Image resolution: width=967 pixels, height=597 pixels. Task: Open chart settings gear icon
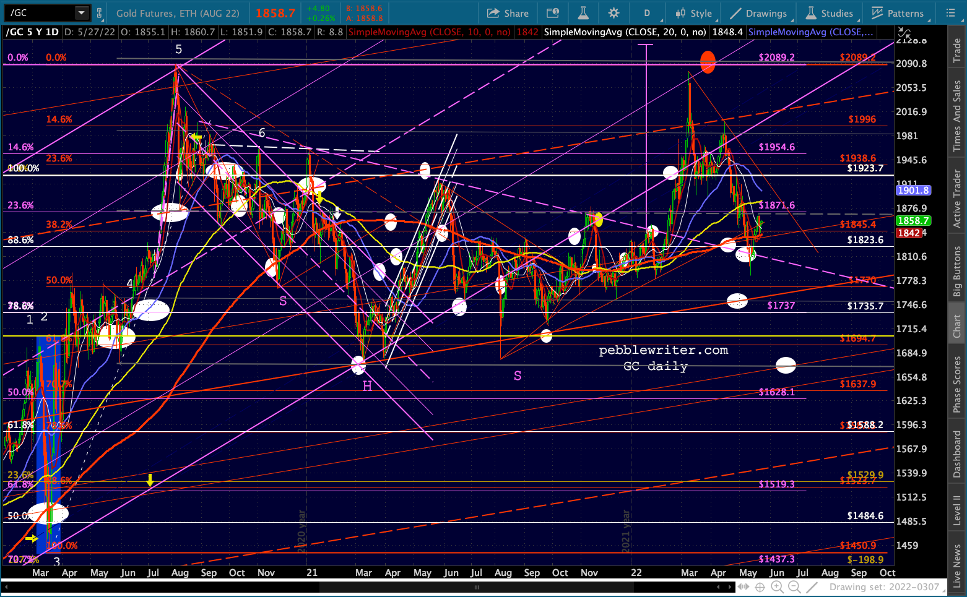(614, 13)
